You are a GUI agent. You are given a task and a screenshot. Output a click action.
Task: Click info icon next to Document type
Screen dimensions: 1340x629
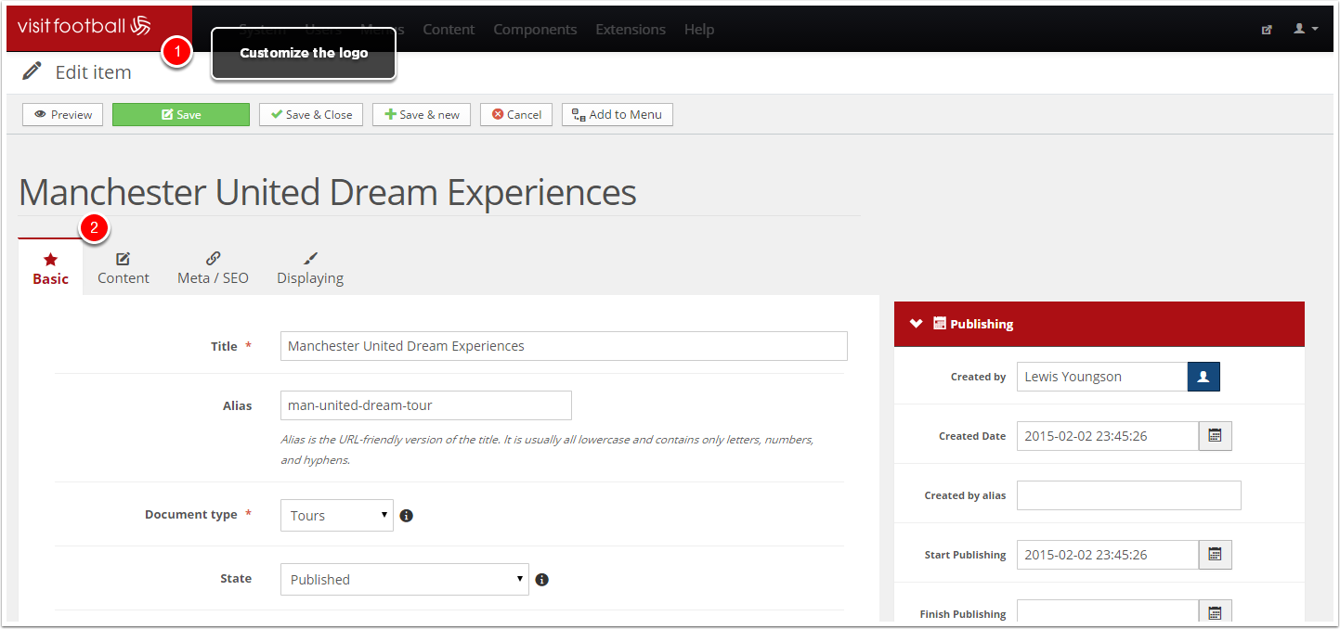click(406, 516)
